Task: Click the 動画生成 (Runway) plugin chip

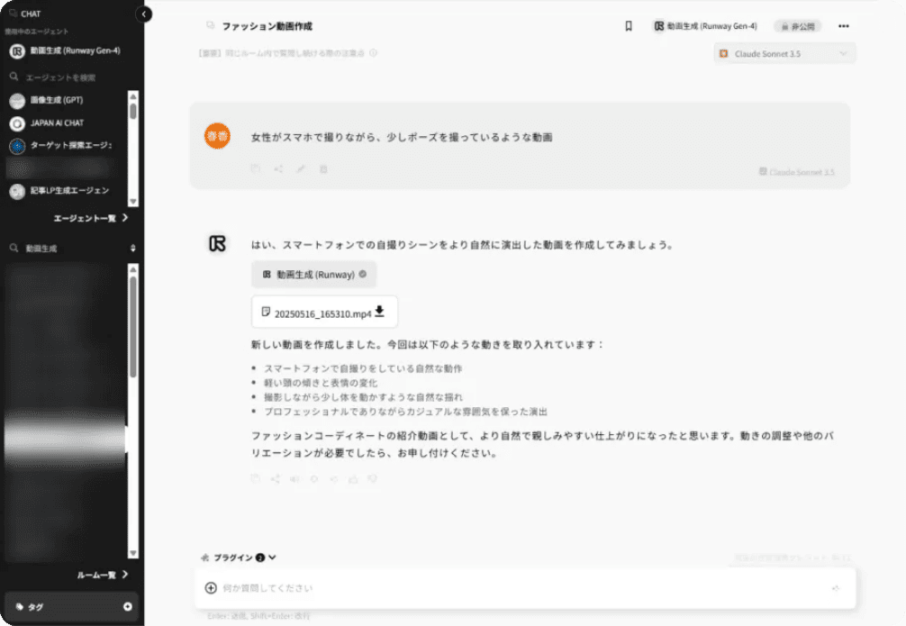Action: pos(313,274)
